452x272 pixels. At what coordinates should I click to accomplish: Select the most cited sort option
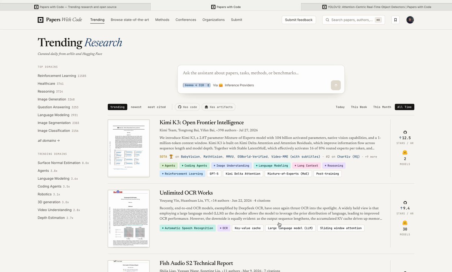point(157,107)
